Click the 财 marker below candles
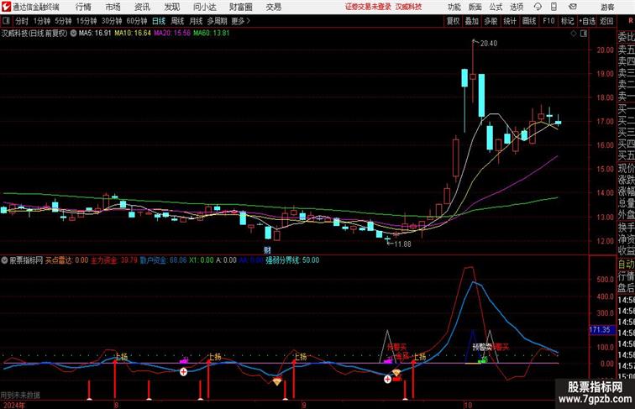This screenshot has width=635, height=409. 267,250
